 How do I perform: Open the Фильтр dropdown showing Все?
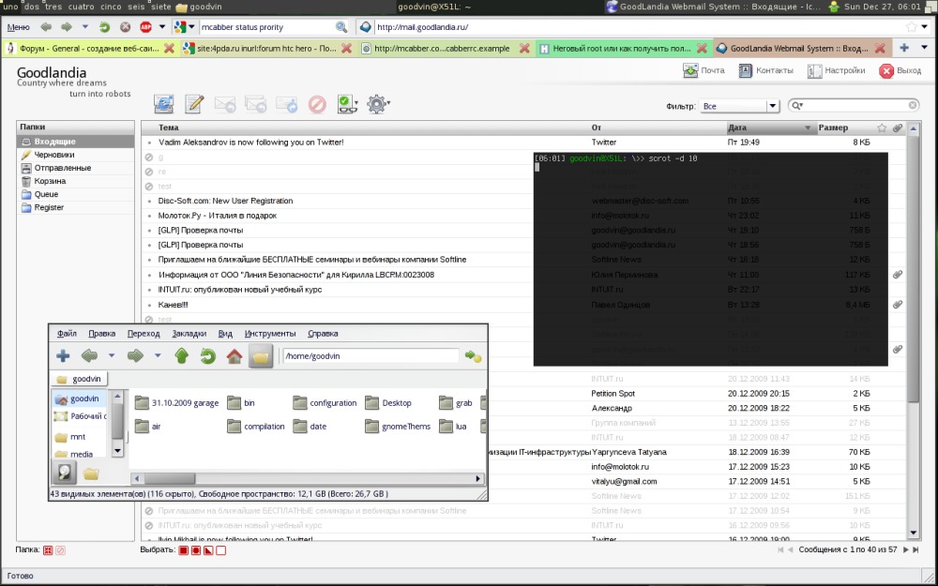[x=739, y=106]
